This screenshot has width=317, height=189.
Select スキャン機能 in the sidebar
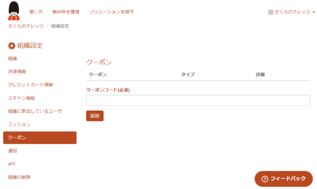(x=21, y=98)
